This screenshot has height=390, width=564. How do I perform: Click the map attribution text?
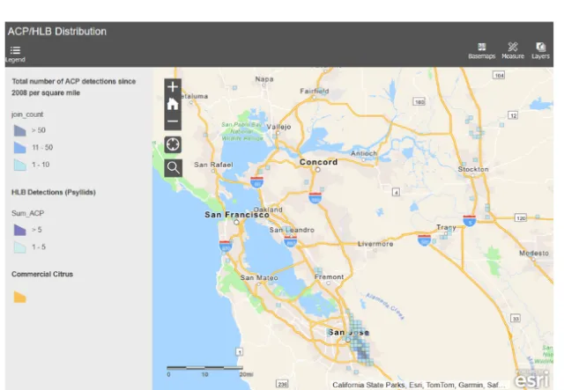coord(419,385)
